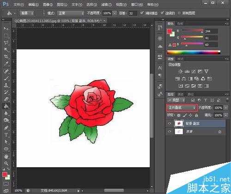This screenshot has width=231, height=194.
Task: Toggle the Contiguous checkbox in options bar
Action: tap(162, 13)
